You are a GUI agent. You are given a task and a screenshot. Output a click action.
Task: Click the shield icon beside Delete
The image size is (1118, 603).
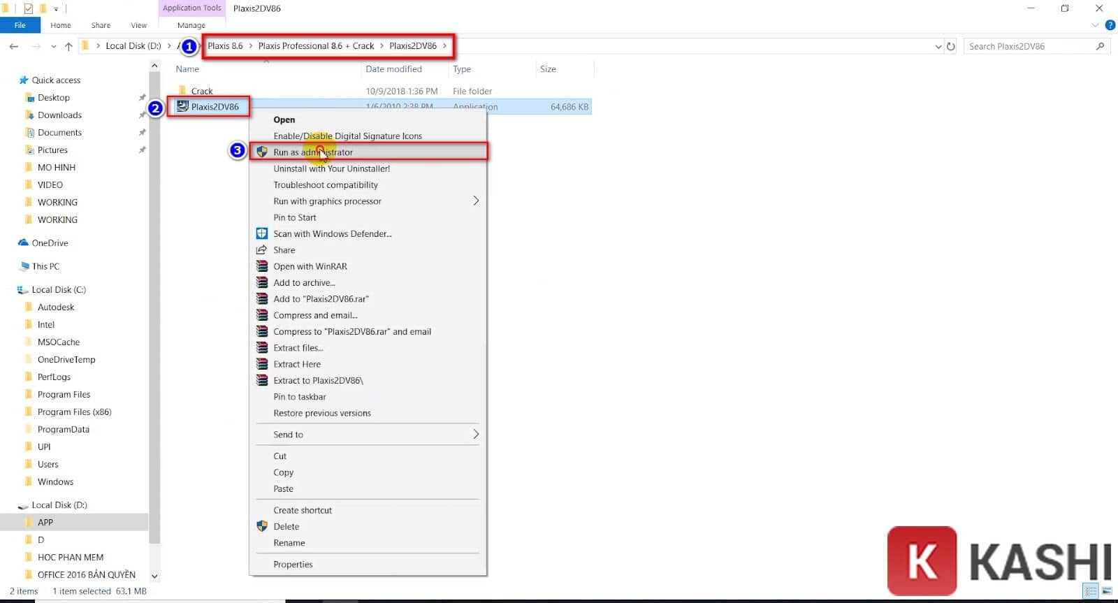click(x=262, y=526)
